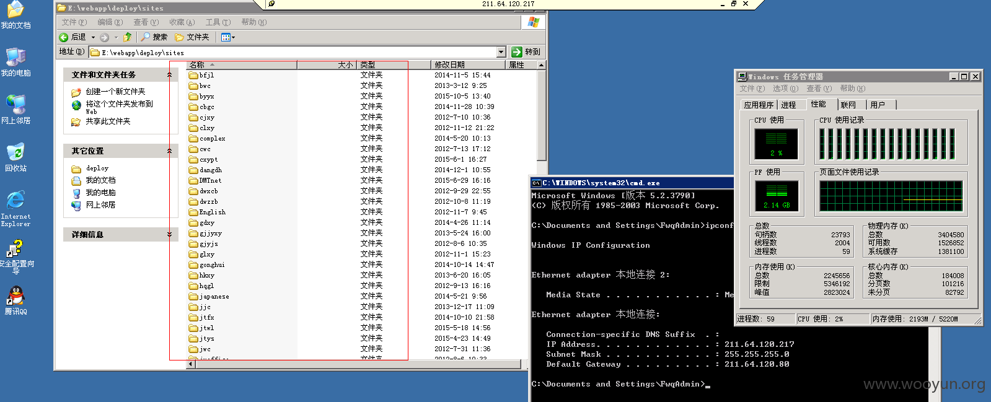This screenshot has height=402, width=991.
Task: Click the address field showing E:\webapp\deploy\sites
Action: [x=293, y=52]
